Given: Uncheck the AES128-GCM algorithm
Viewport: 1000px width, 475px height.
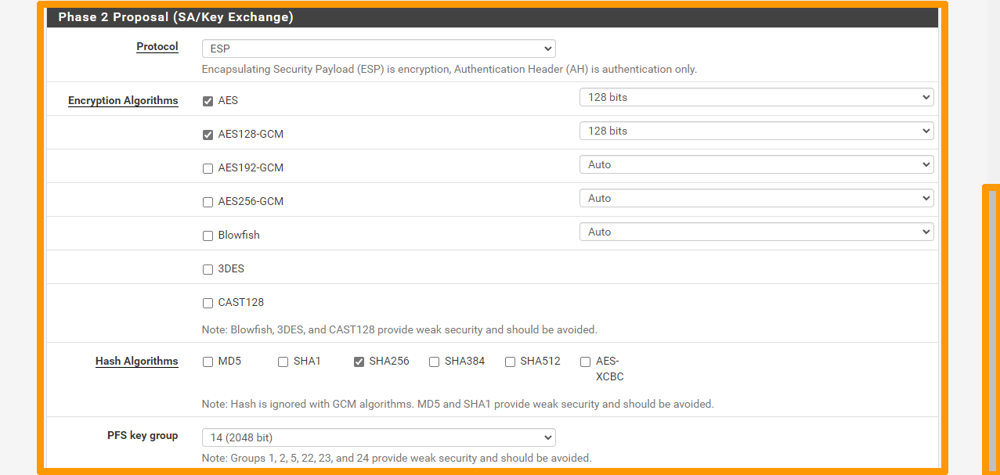Looking at the screenshot, I should pos(208,135).
